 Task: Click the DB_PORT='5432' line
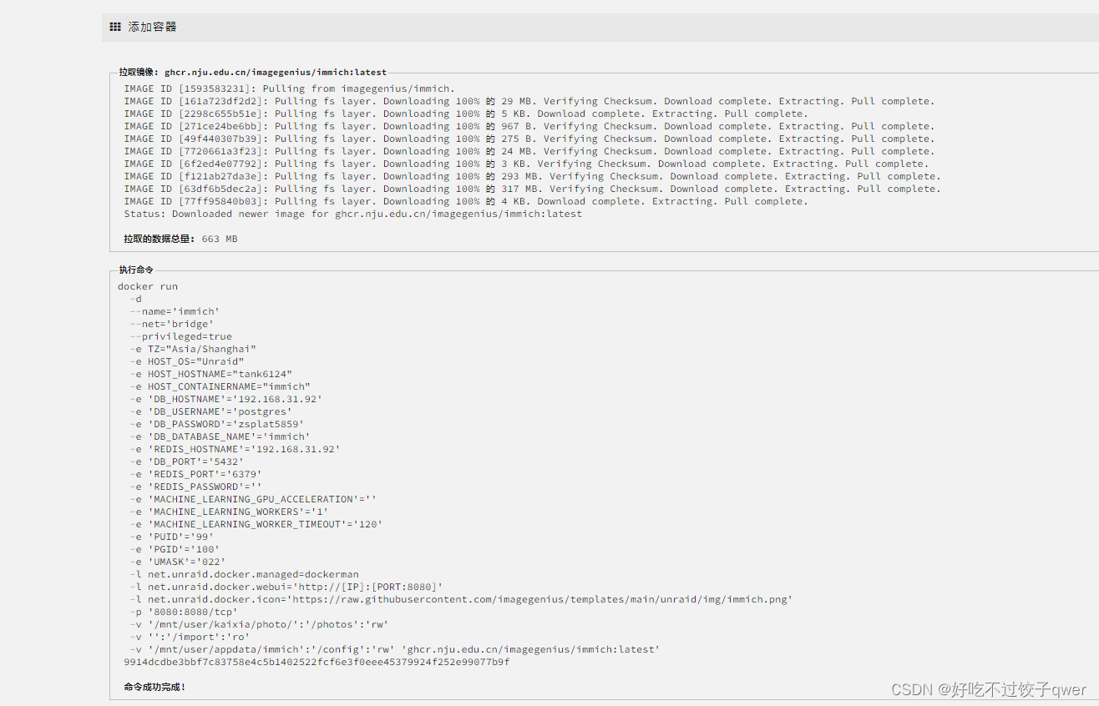click(187, 461)
